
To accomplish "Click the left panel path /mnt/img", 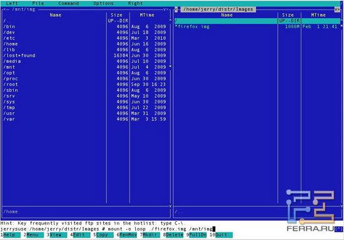I will pos(24,9).
